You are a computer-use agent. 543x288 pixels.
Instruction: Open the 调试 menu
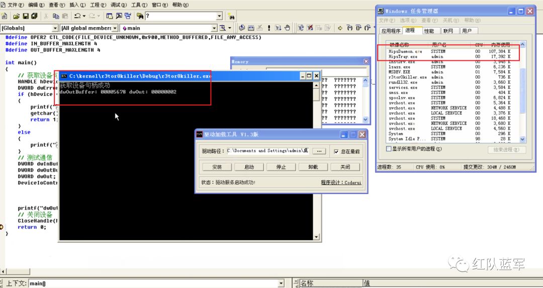pos(118,5)
